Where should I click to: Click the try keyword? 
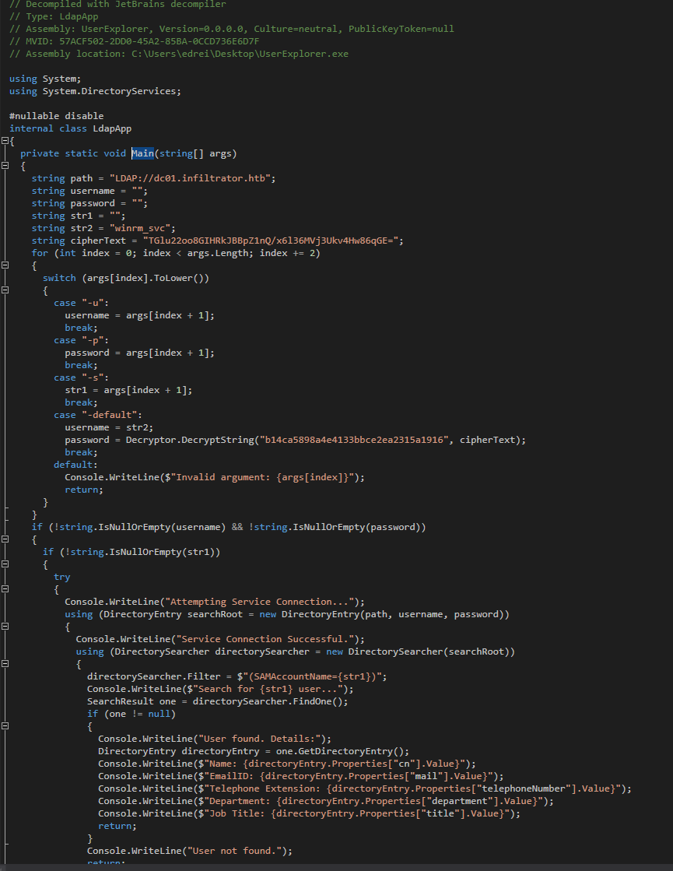(x=62, y=577)
